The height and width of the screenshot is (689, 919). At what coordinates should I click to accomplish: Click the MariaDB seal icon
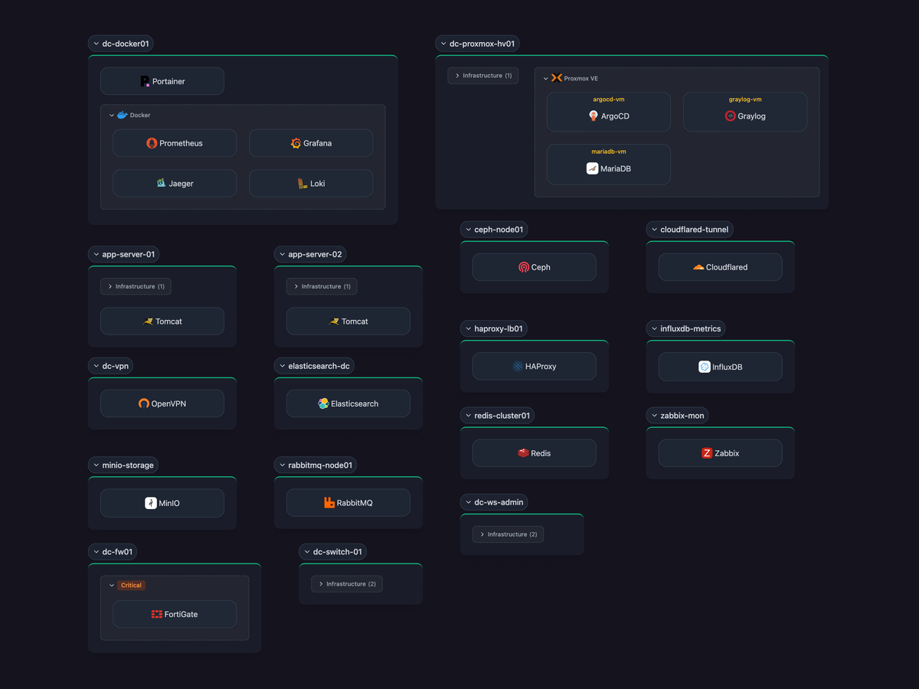592,168
